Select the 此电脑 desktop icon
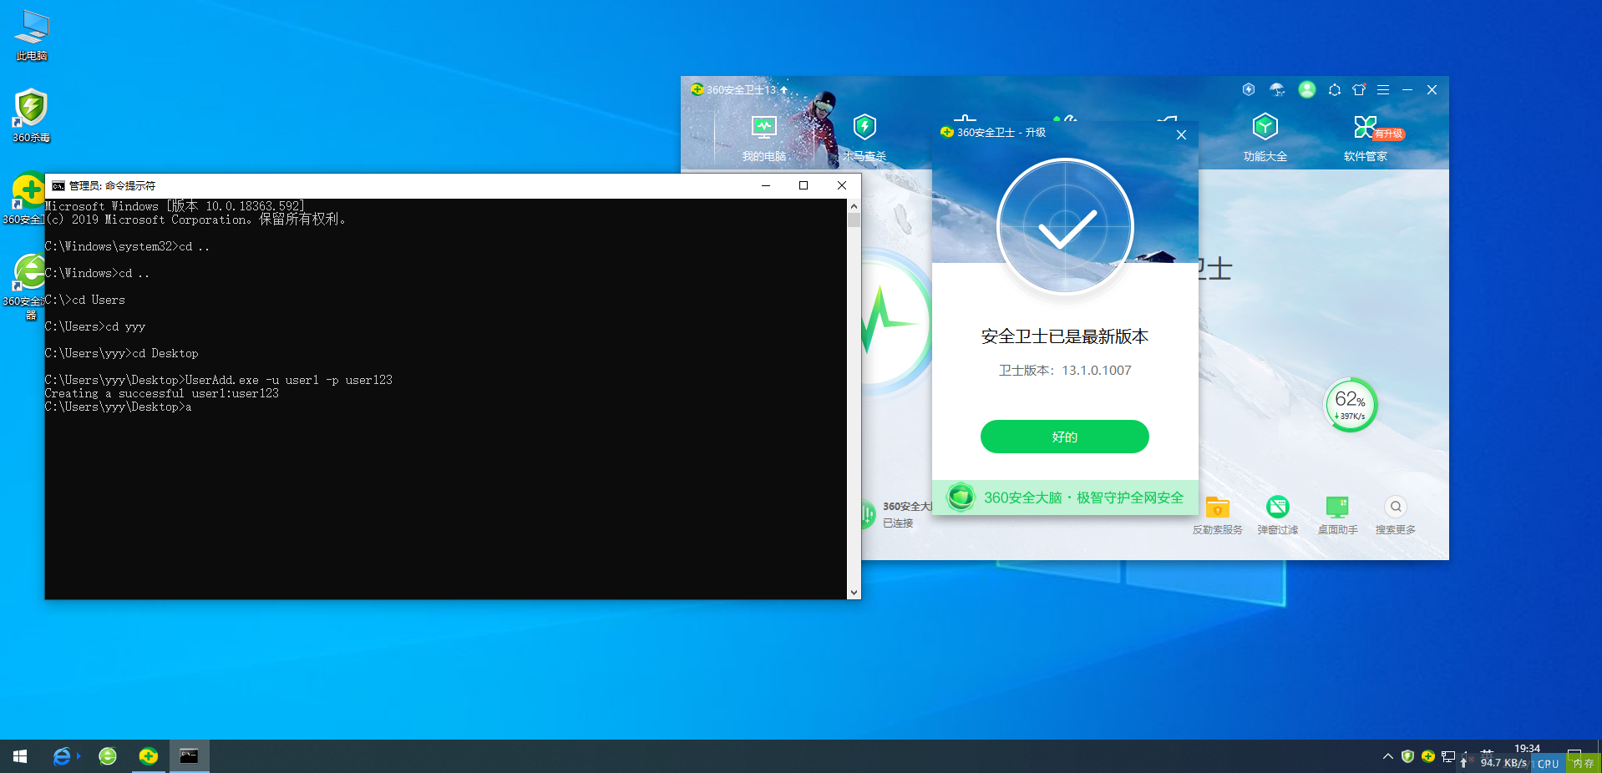 click(x=32, y=36)
